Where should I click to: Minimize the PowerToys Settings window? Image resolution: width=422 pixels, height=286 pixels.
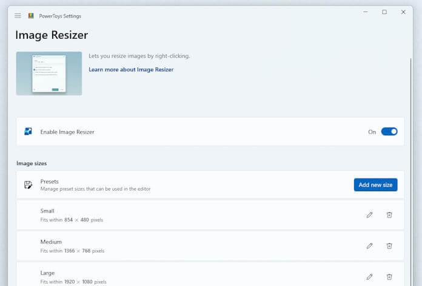365,12
